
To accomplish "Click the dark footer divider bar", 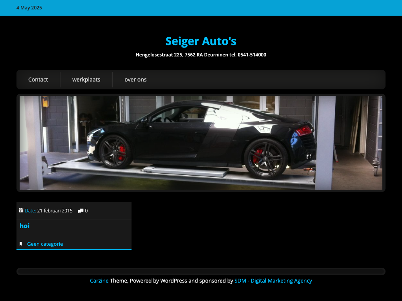I will pyautogui.click(x=201, y=272).
